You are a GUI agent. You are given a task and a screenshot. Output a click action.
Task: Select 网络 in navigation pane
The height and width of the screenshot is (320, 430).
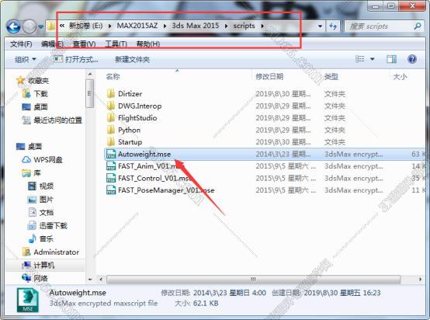pyautogui.click(x=40, y=278)
